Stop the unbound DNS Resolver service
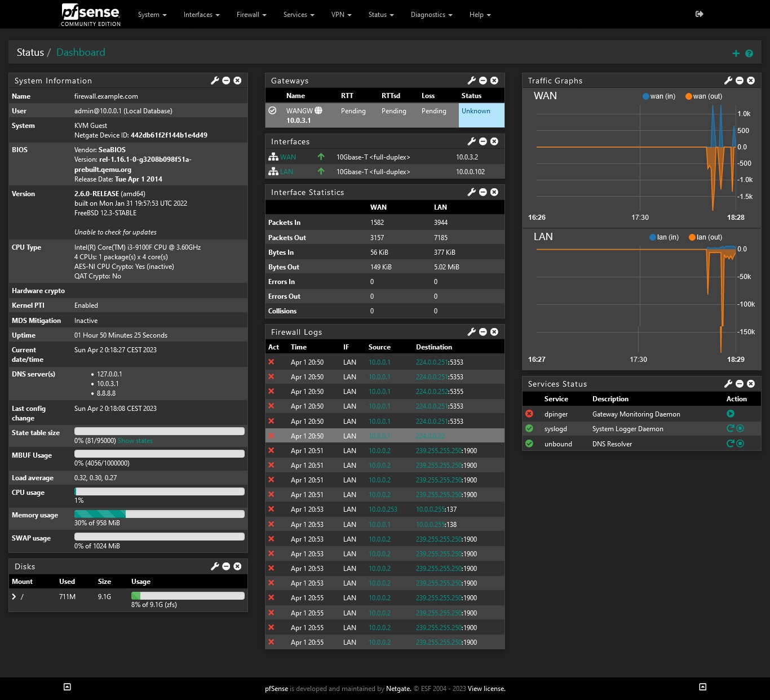Viewport: 770px width, 700px height. tap(741, 444)
